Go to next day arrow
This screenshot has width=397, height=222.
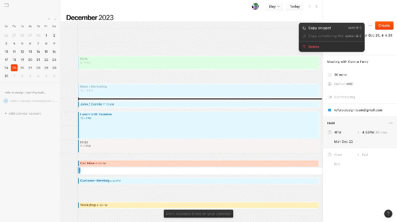coord(316,6)
